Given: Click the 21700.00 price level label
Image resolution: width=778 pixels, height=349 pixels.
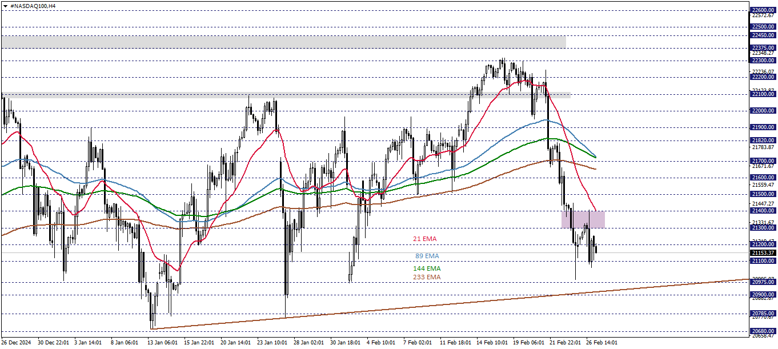Looking at the screenshot, I should point(764,161).
